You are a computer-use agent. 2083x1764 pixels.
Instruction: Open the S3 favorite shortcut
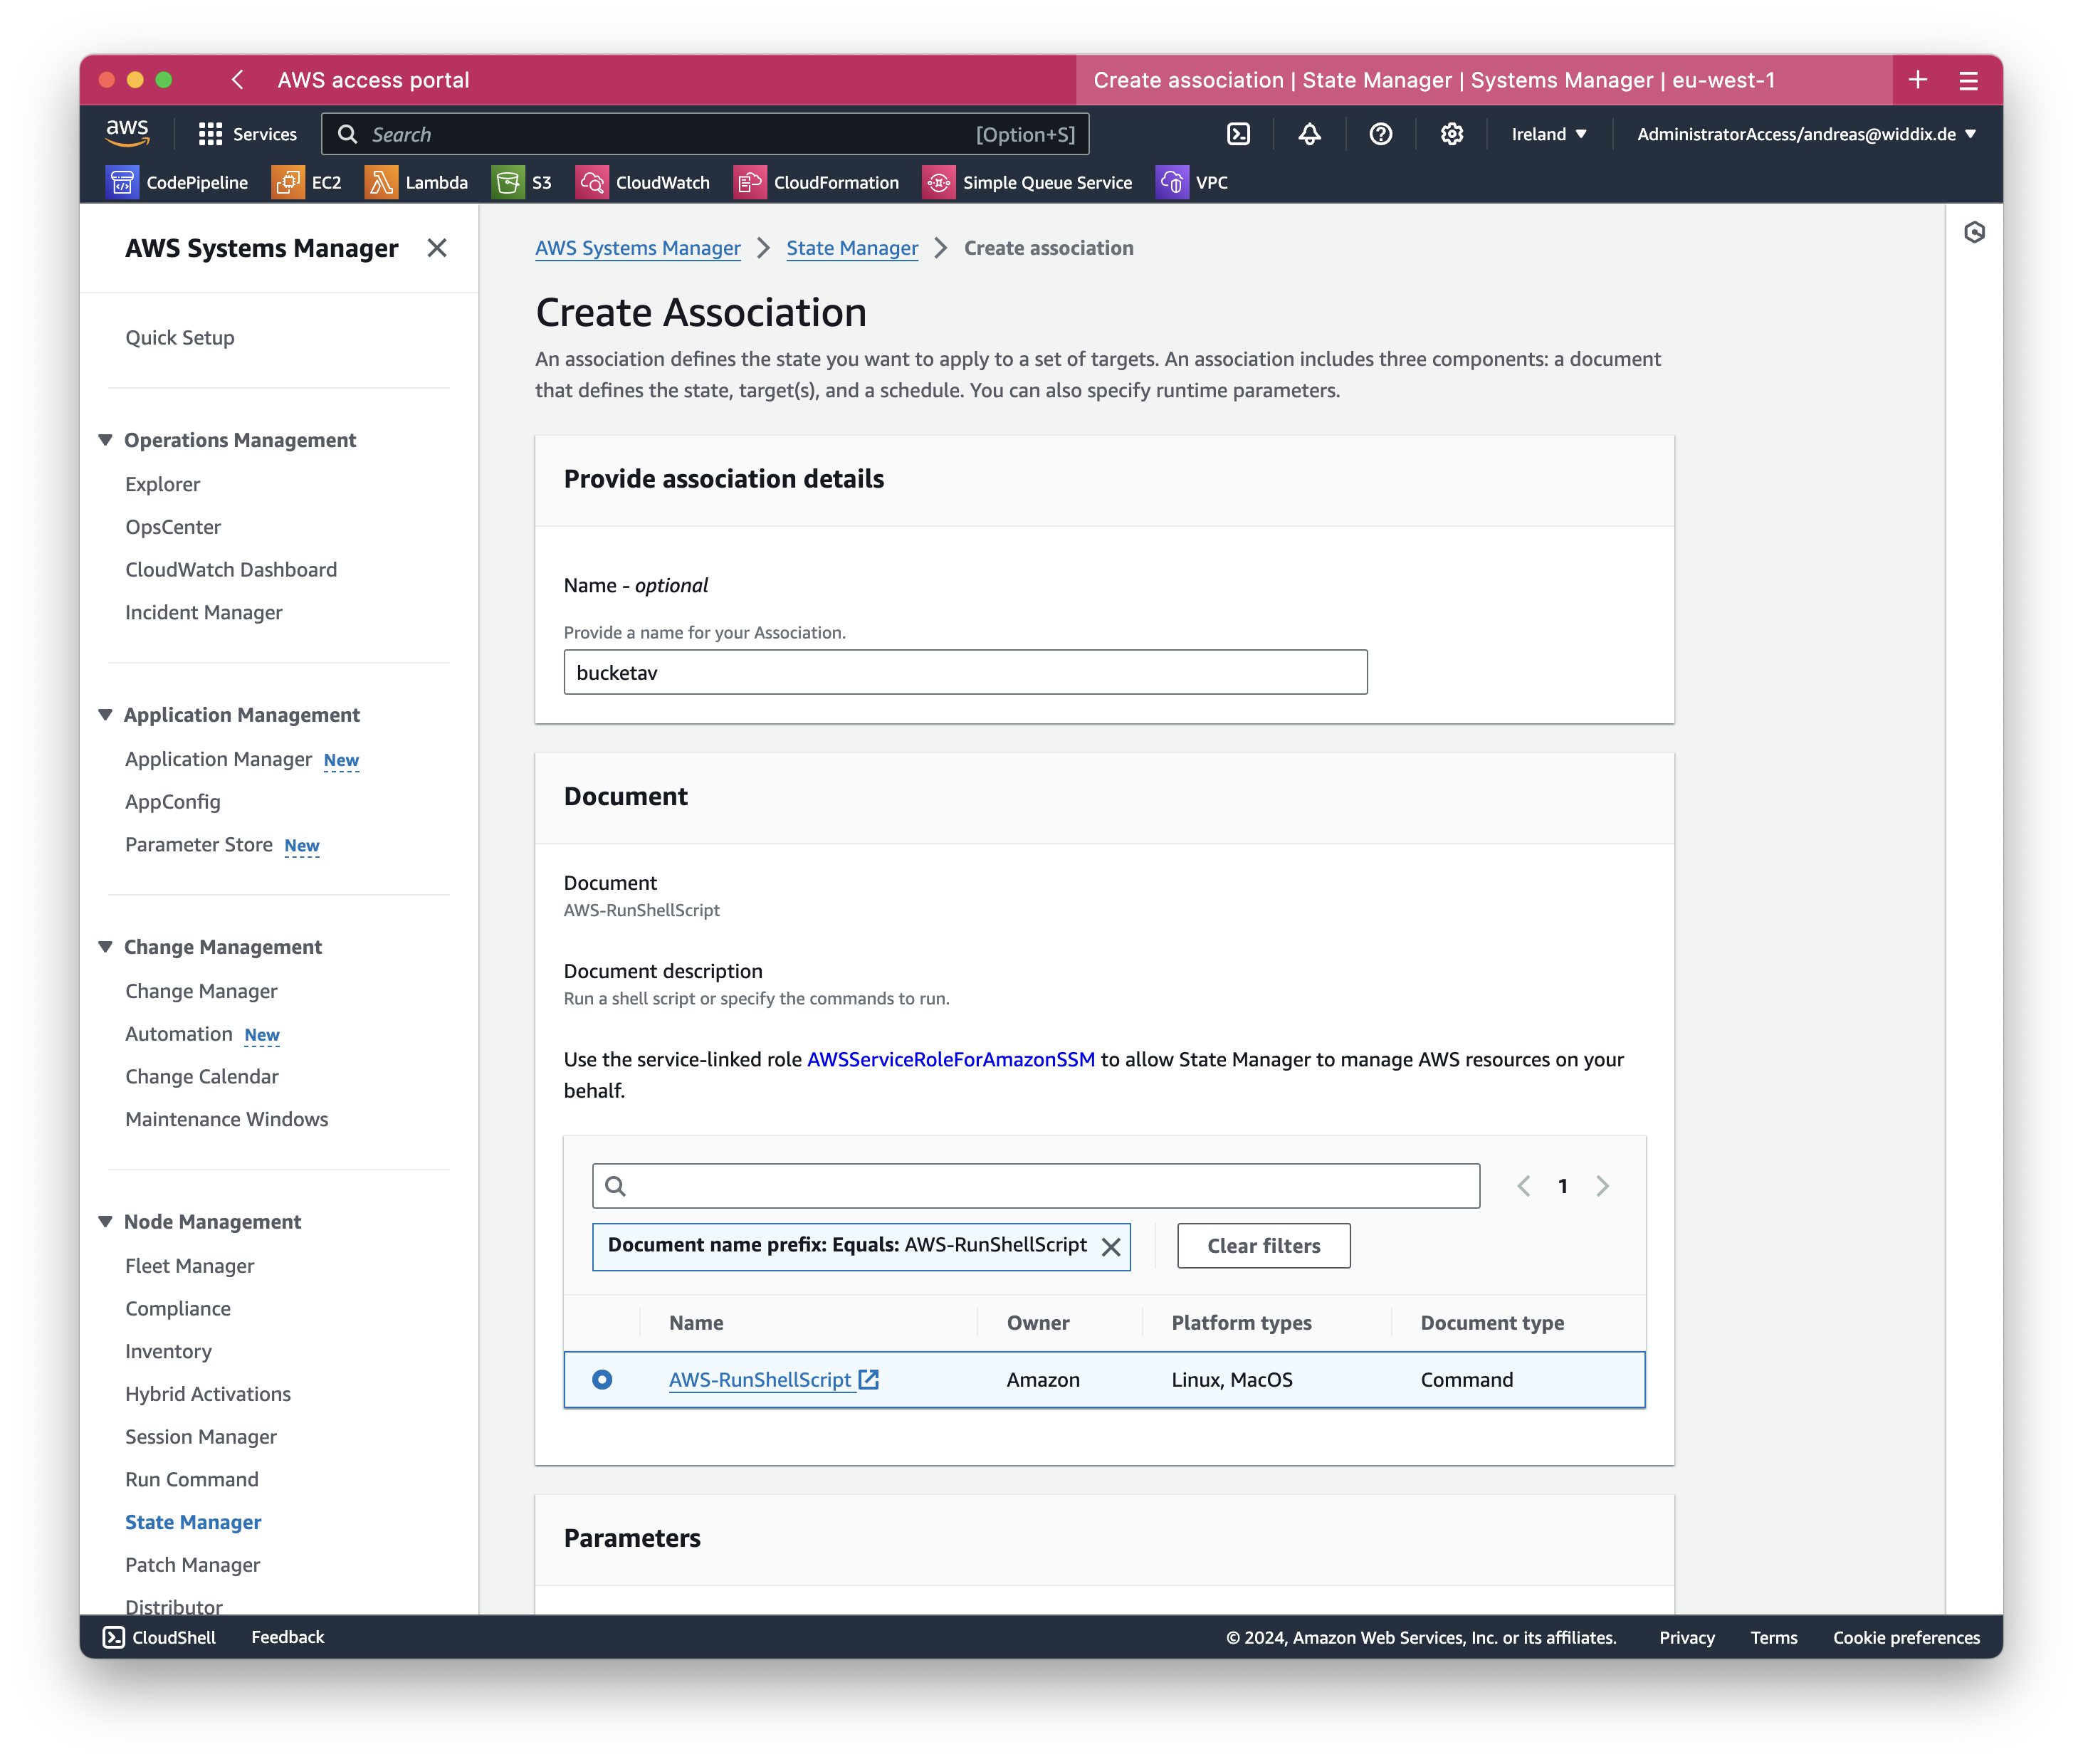(x=522, y=182)
